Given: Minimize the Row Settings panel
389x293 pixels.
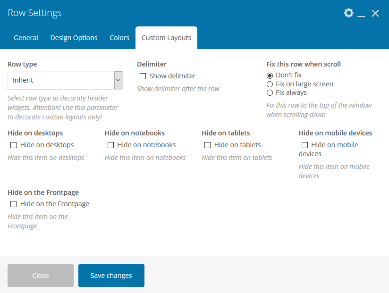Looking at the screenshot, I should [x=361, y=16].
